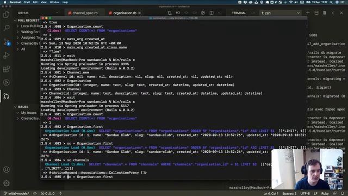348x196 pixels.
Task: Open the View menu
Action: [x=43, y=2]
